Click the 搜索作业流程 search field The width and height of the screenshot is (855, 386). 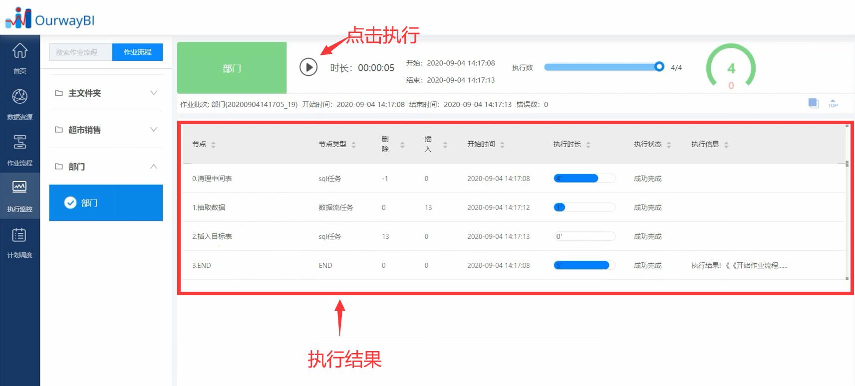pos(81,52)
